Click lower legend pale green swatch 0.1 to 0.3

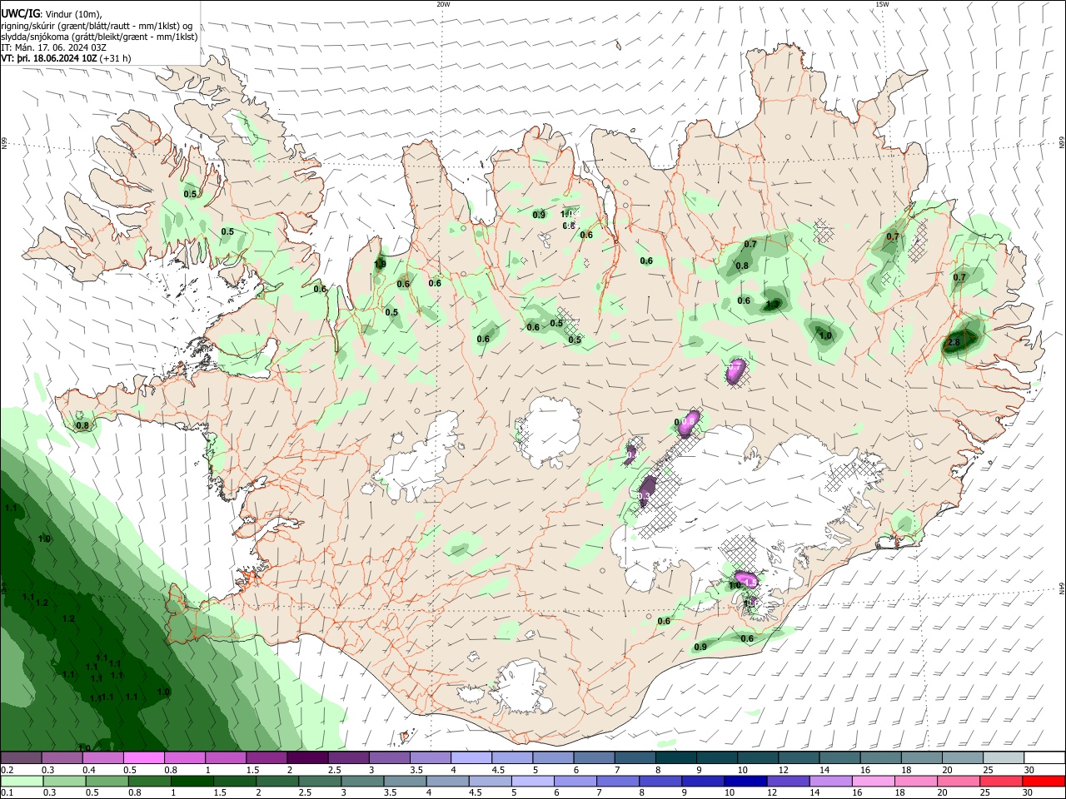22,782
